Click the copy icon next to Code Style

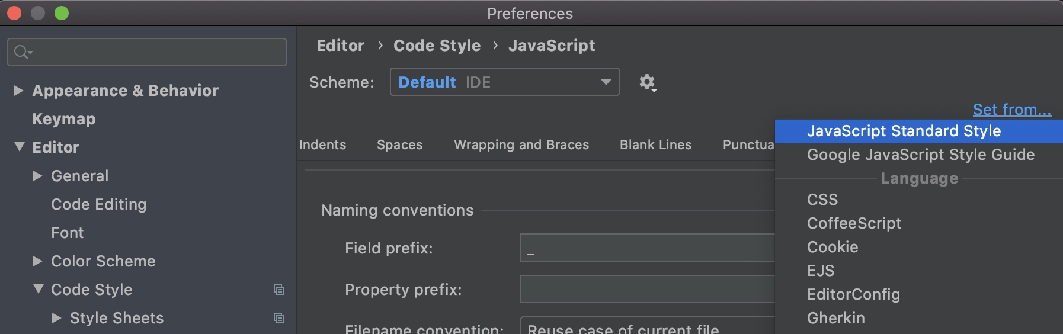pos(279,290)
